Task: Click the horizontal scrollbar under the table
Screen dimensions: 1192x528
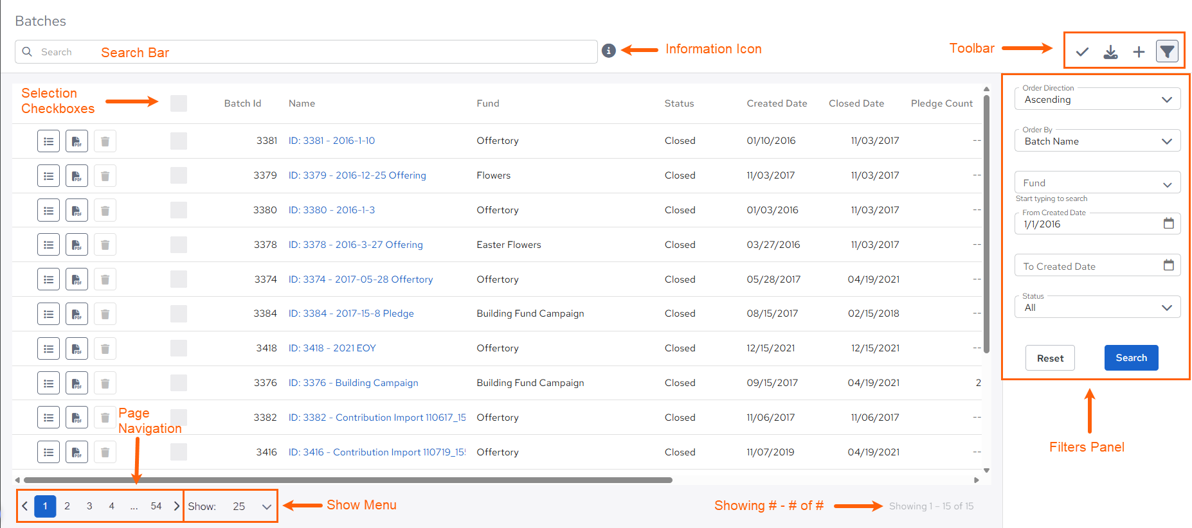Action: tap(348, 480)
